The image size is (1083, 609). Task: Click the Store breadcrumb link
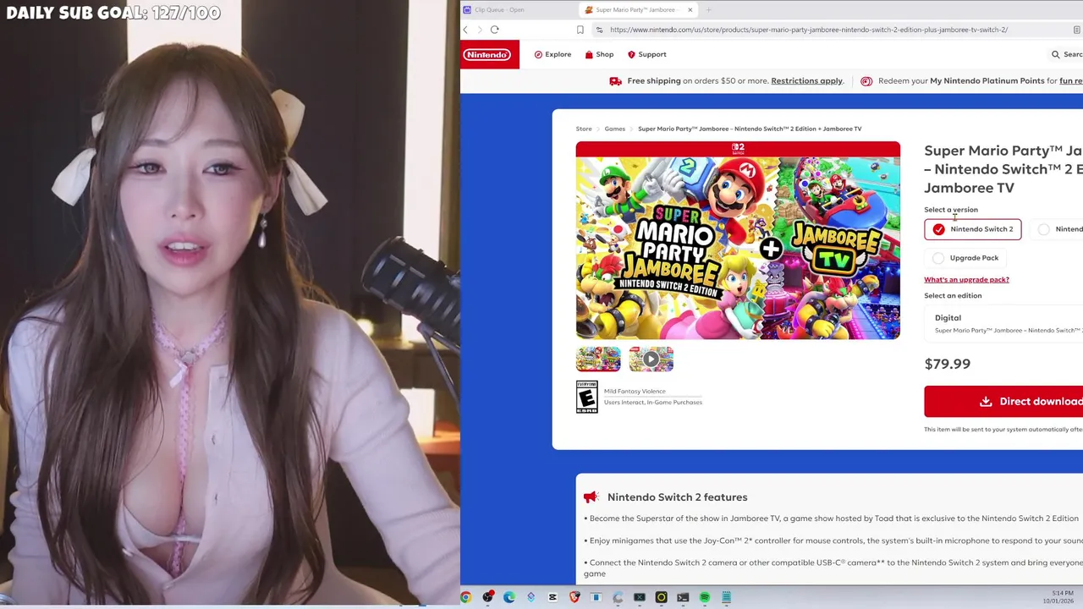tap(584, 129)
